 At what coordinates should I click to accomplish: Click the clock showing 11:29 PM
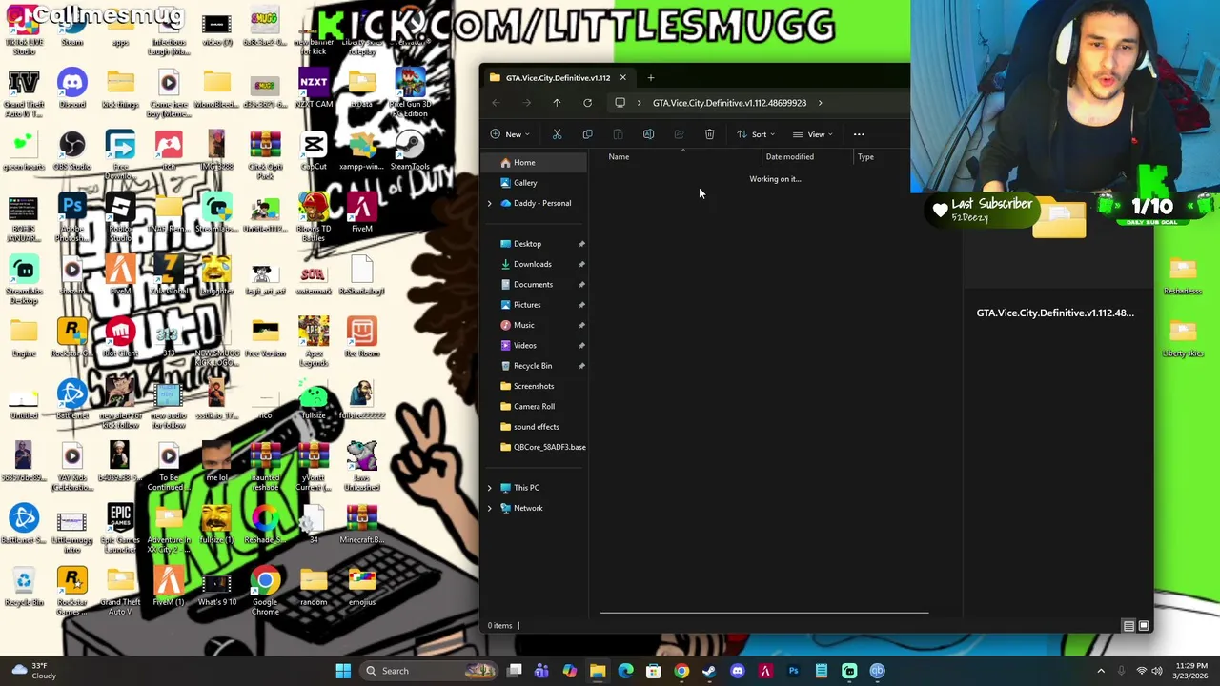[1191, 671]
